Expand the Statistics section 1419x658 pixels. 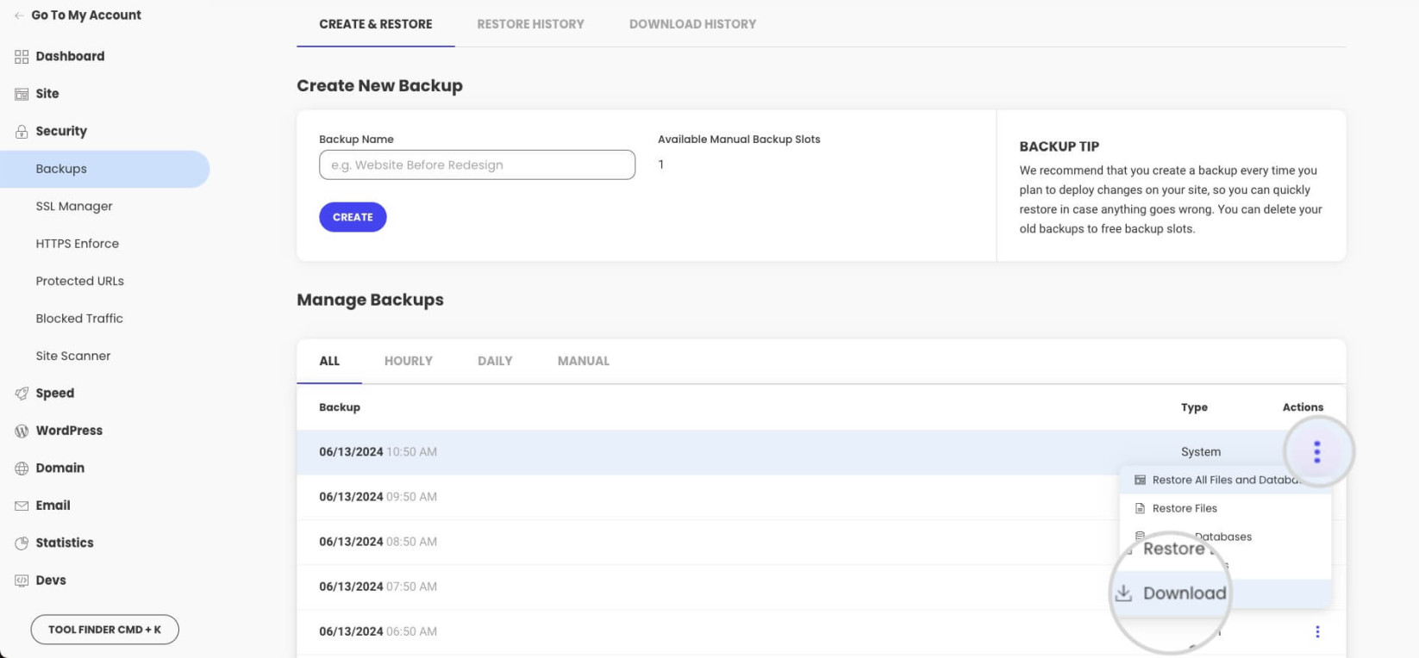click(x=65, y=543)
